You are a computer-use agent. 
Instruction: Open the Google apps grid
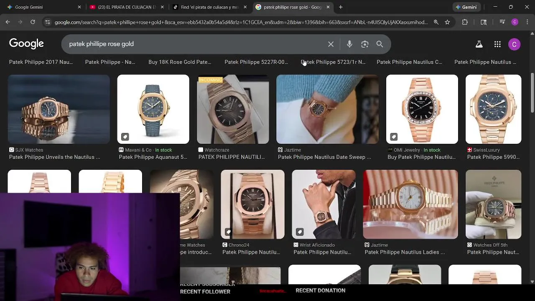point(497,44)
